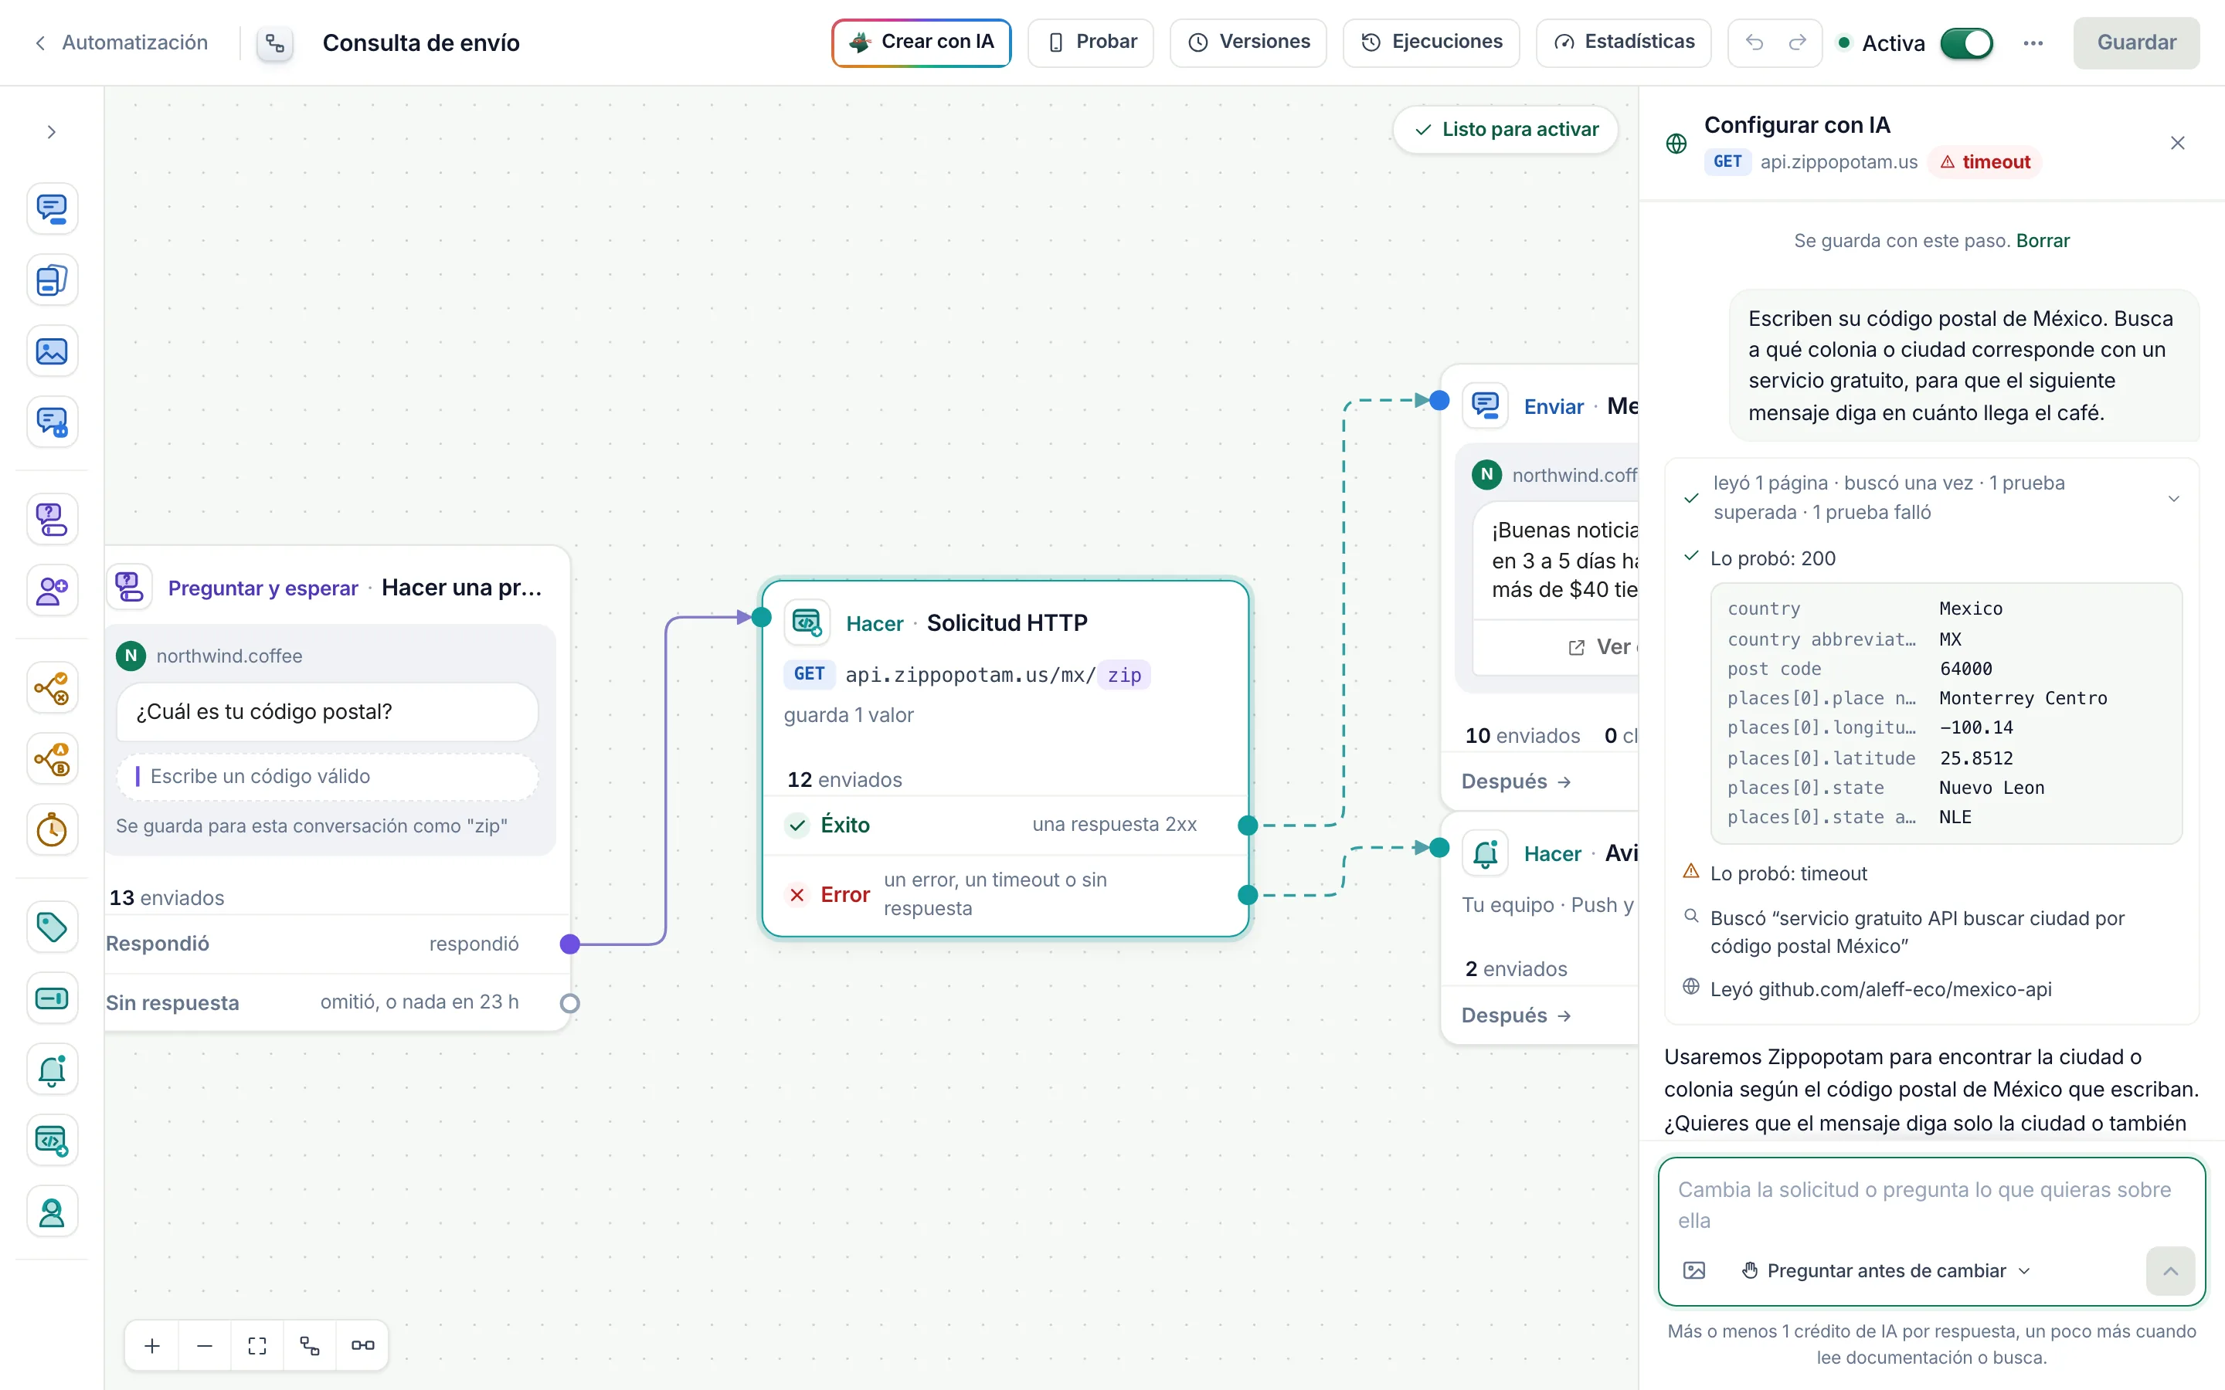Open the Ejecuciones view

(x=1431, y=42)
